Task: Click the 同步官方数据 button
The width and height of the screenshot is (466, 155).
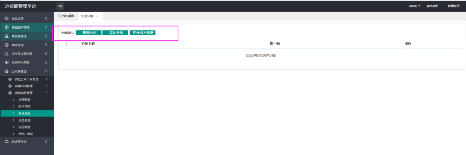Action: (143, 33)
